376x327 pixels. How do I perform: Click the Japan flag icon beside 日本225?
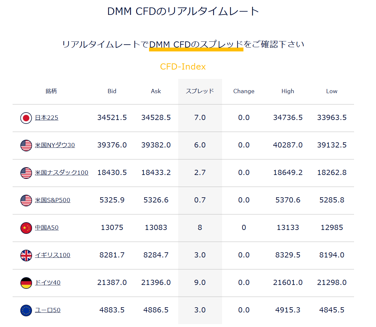26,117
